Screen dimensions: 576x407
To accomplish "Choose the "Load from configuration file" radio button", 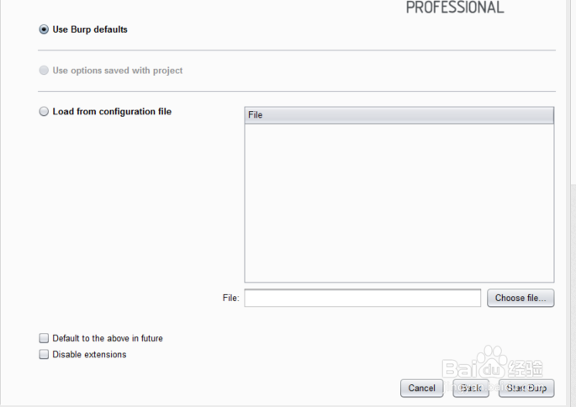I will tap(44, 112).
